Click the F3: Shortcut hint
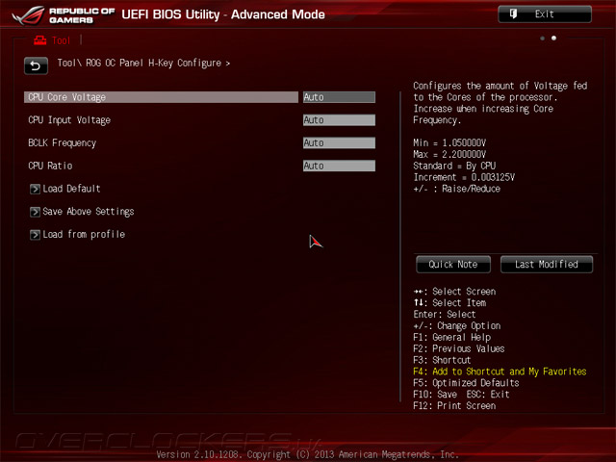616x462 pixels. click(442, 360)
